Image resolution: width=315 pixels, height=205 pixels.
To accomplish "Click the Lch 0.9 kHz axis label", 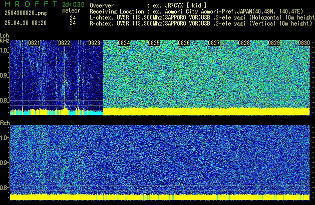I will pos(4,75).
